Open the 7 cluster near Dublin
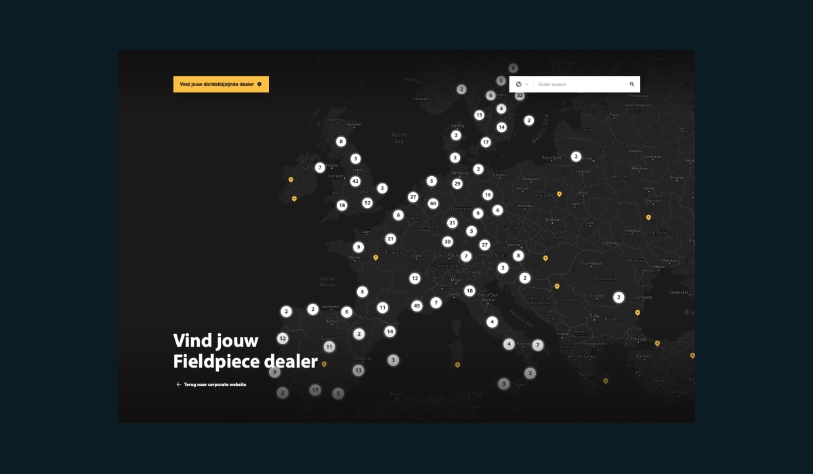 (x=320, y=167)
